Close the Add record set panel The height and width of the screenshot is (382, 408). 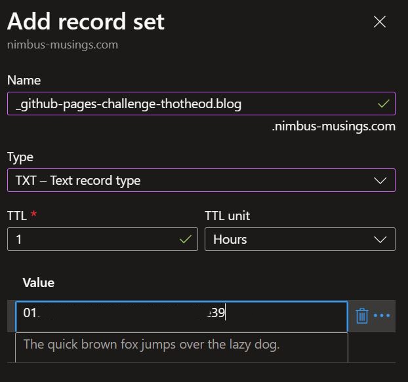point(379,22)
